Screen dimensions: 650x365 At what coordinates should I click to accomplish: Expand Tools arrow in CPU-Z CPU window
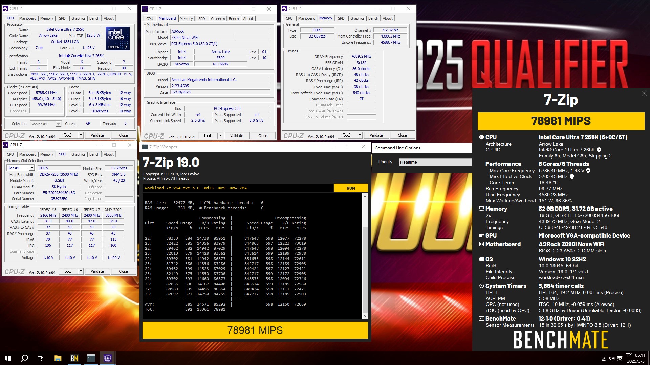(81, 135)
